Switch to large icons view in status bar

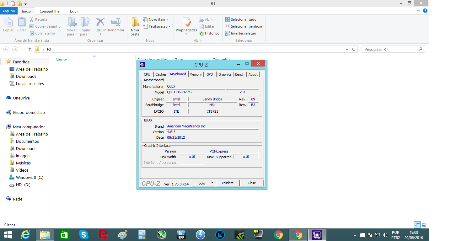coord(424,225)
